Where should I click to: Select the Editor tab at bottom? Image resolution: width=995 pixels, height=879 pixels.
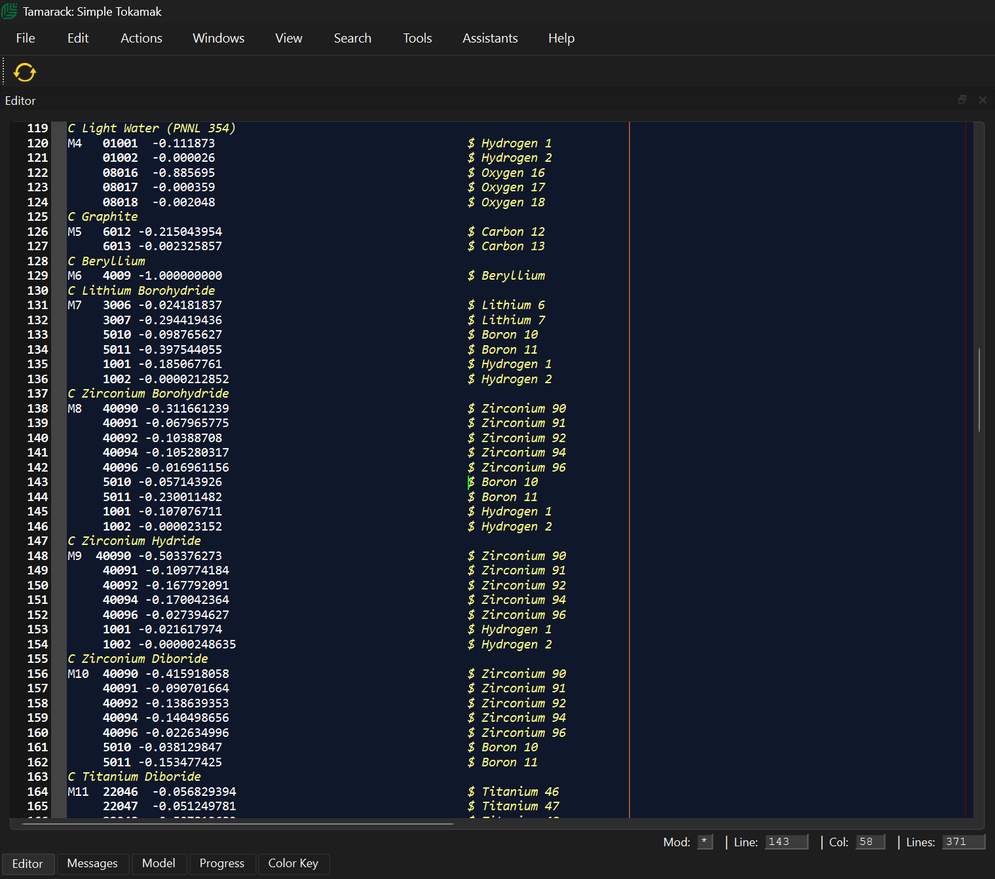[x=28, y=864]
